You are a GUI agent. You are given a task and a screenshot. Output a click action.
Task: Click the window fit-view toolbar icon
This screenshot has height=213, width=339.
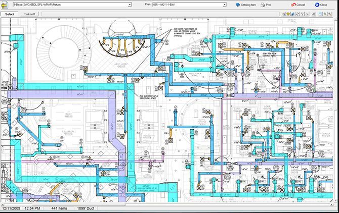[320, 14]
